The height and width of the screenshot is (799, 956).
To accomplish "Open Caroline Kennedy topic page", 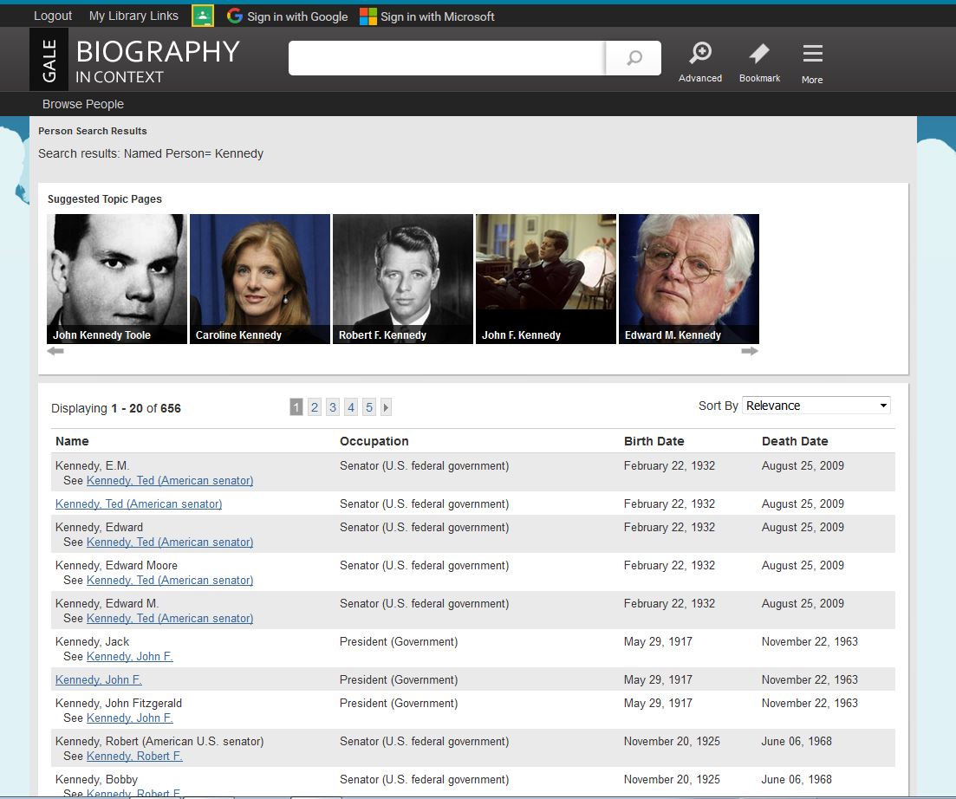I will coord(260,278).
